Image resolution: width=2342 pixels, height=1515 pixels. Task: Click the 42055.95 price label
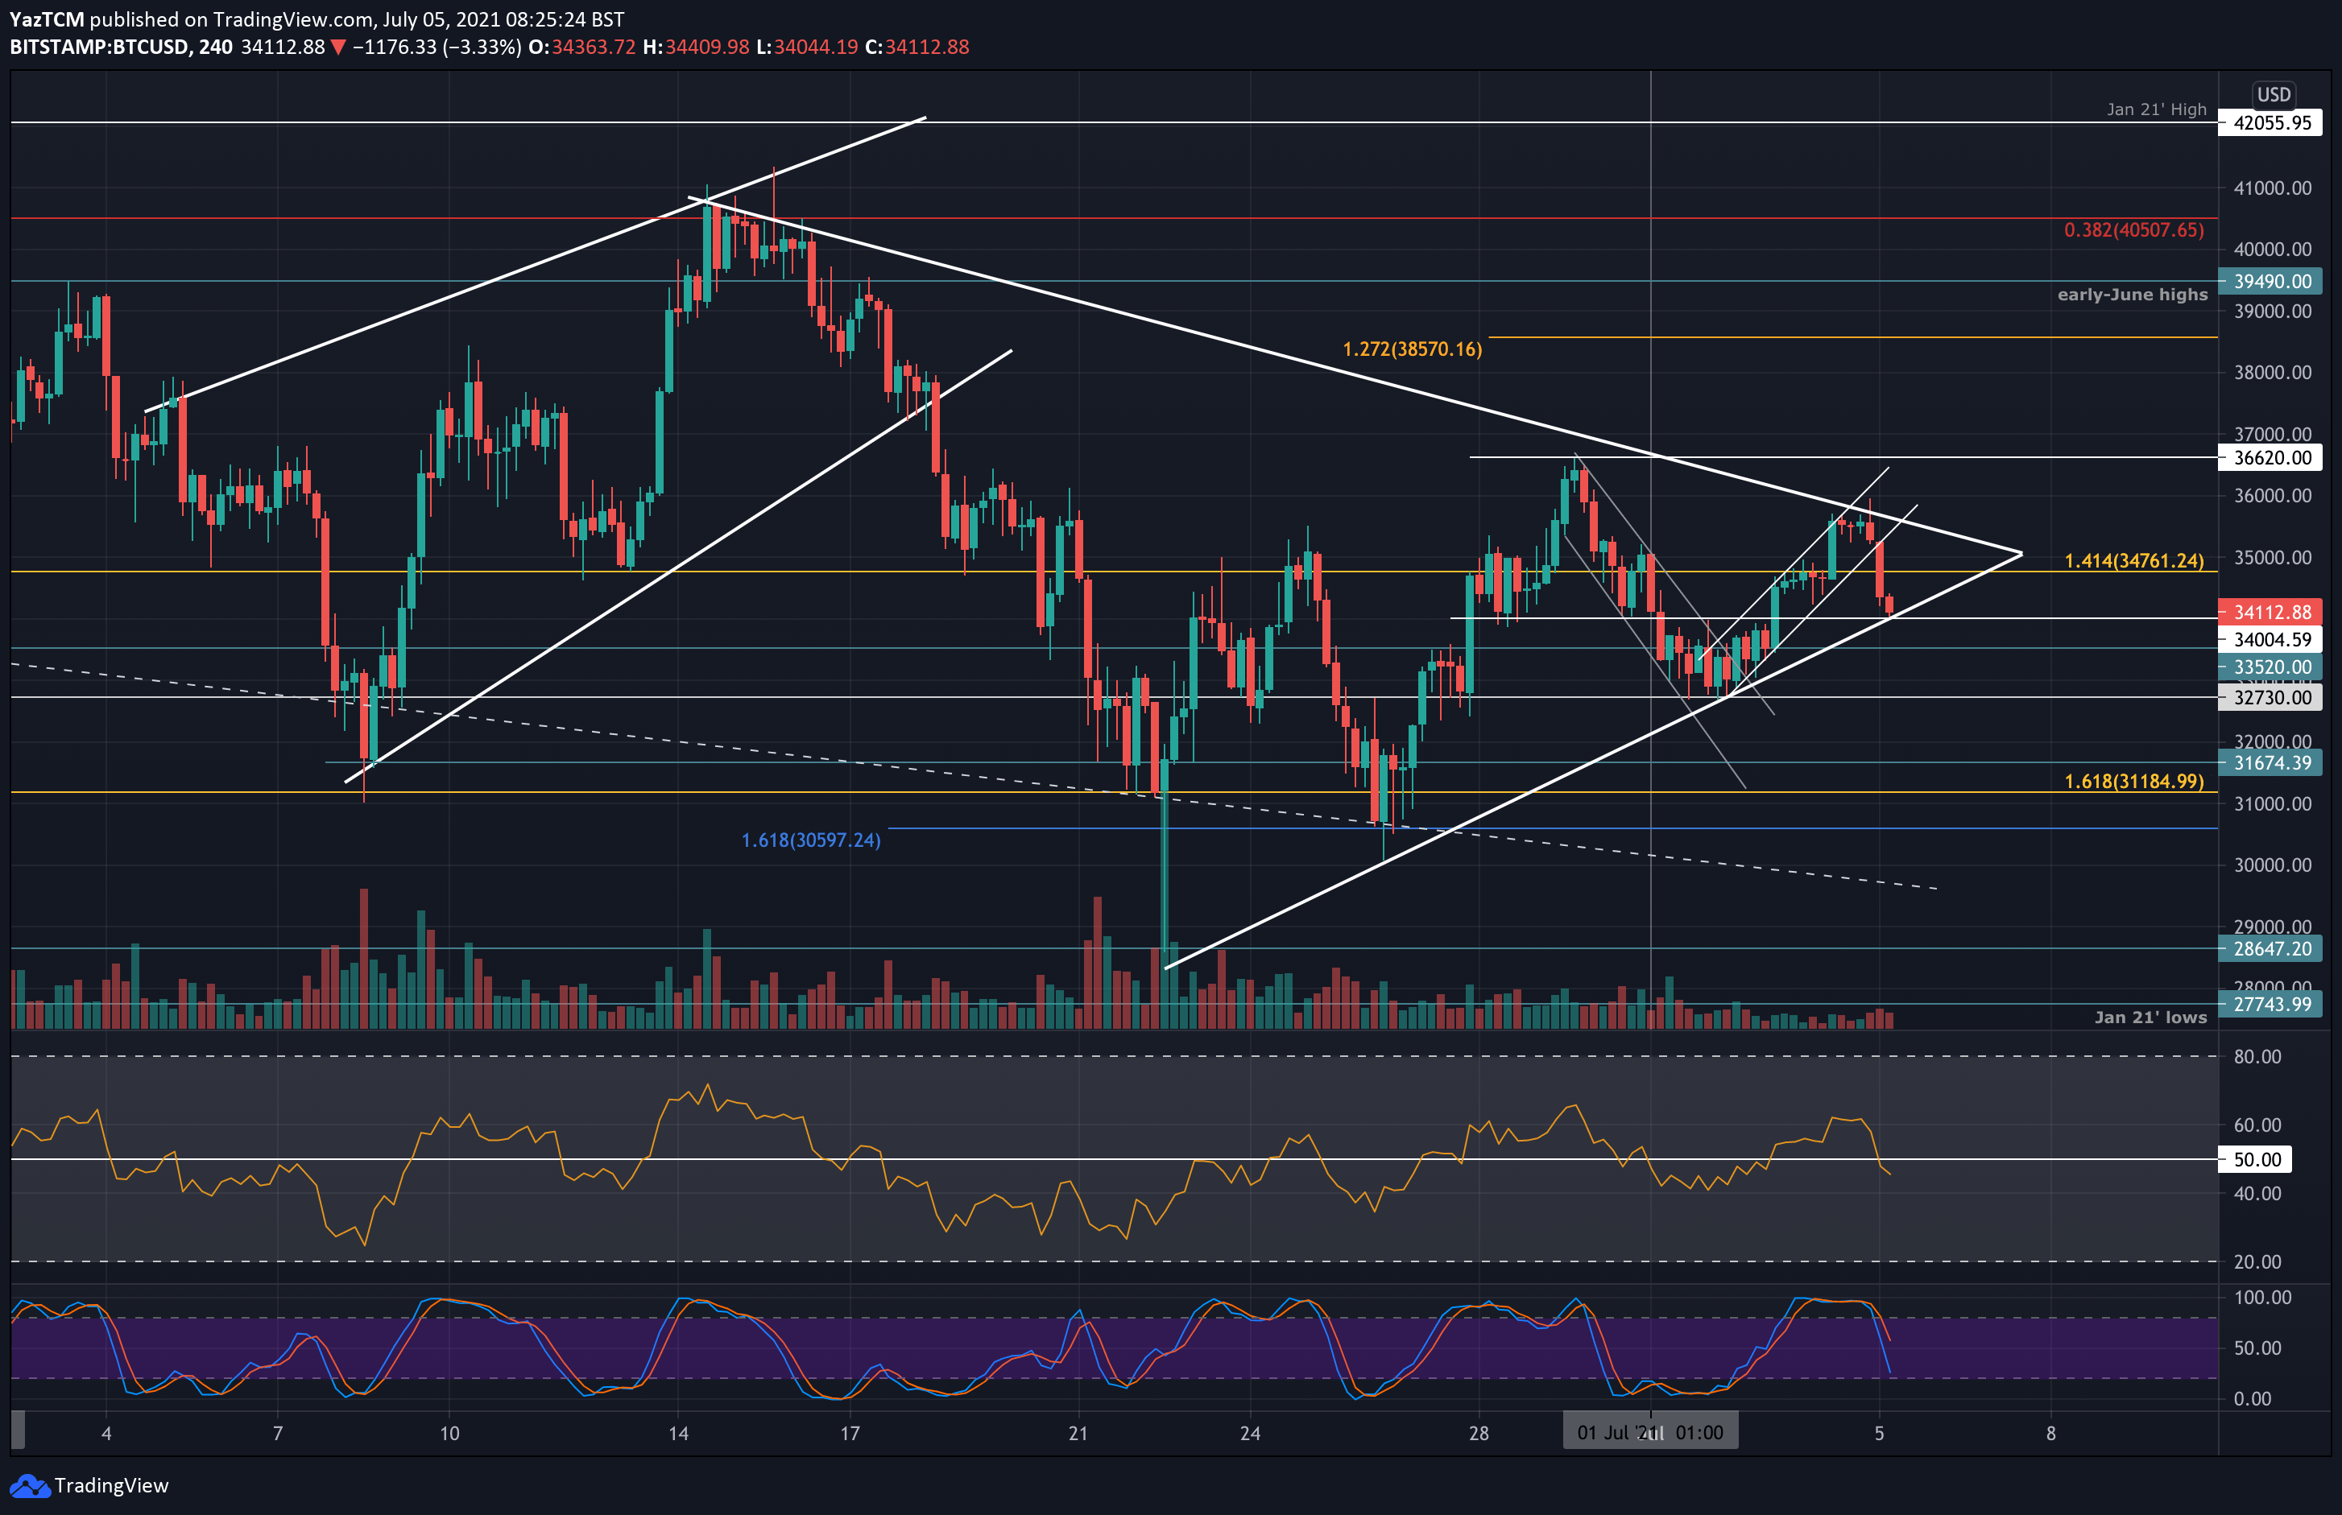2271,123
